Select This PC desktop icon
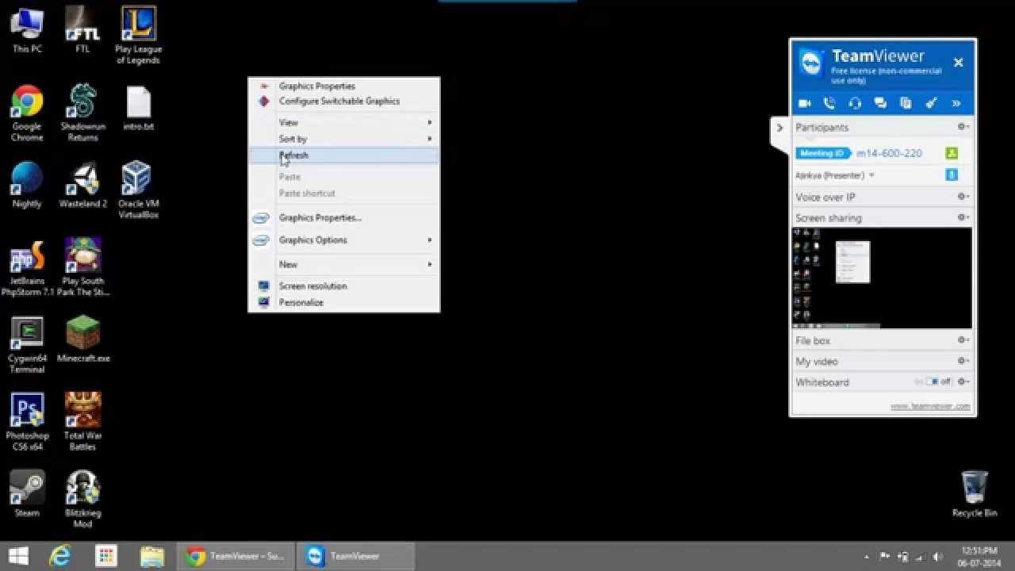 (27, 31)
